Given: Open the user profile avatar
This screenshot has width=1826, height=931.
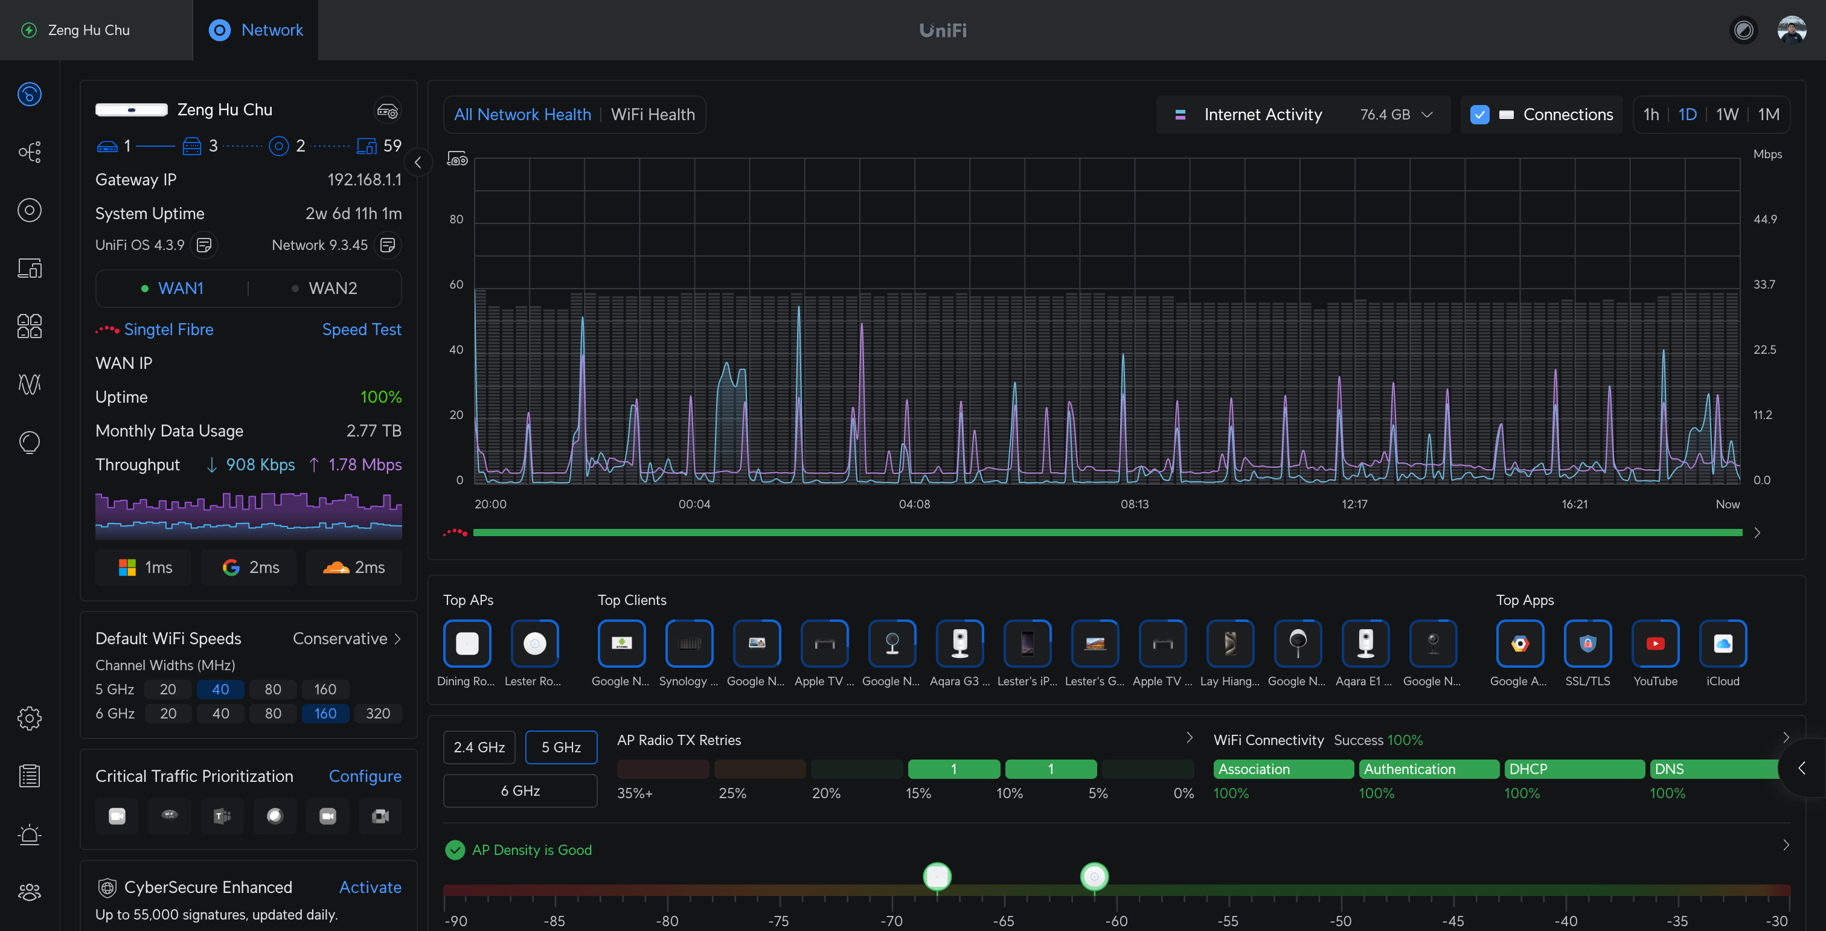Looking at the screenshot, I should pos(1792,30).
